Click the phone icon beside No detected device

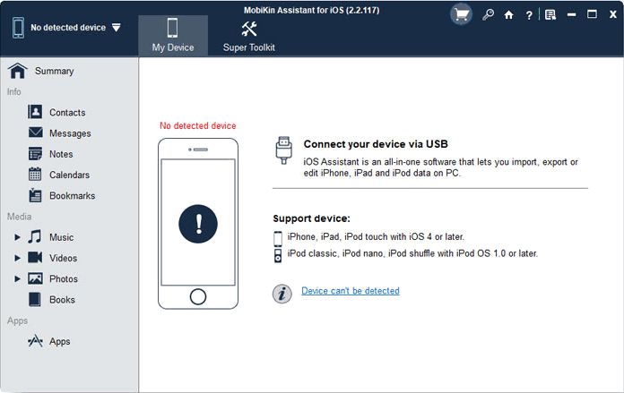point(18,28)
